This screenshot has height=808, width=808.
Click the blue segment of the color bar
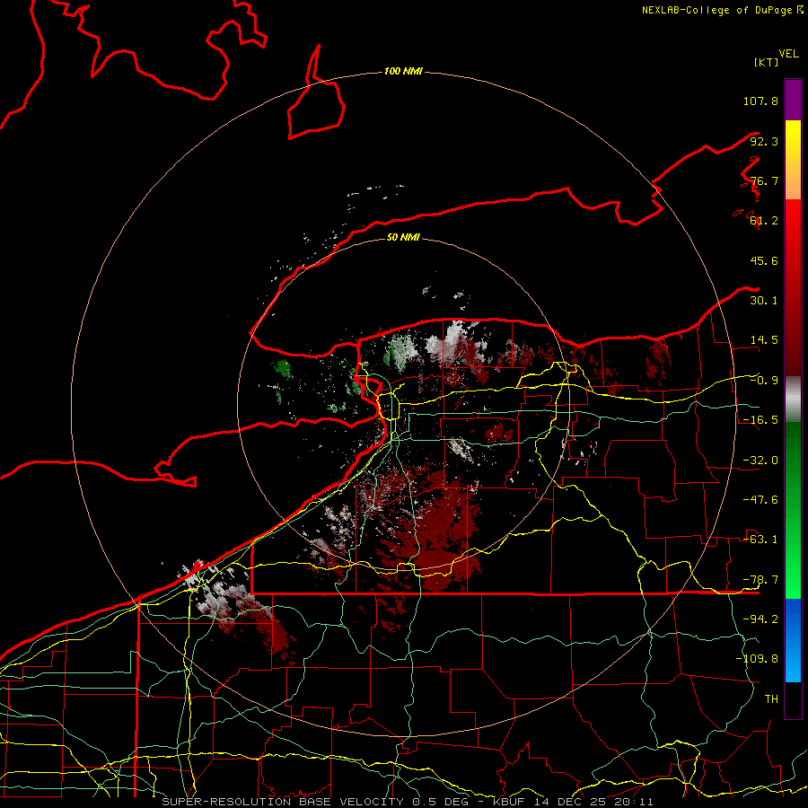793,640
